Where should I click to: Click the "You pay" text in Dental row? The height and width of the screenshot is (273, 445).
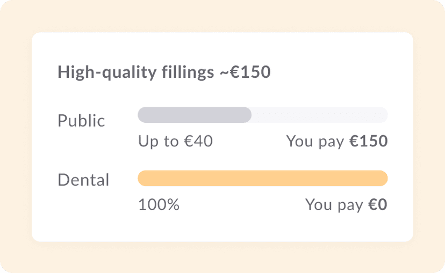coord(334,205)
